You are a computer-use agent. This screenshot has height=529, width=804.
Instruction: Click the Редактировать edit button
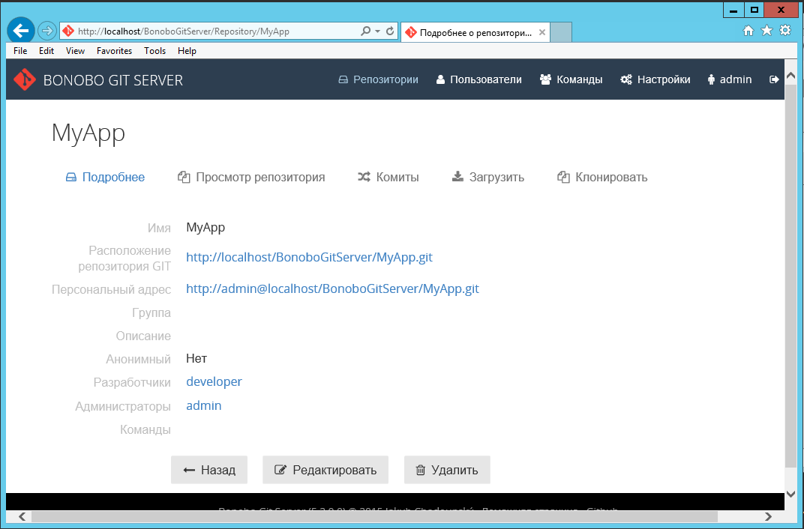point(325,470)
